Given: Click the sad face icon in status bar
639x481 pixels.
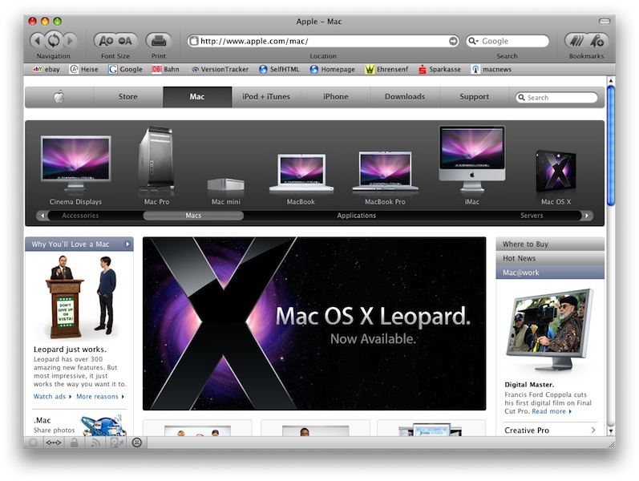Looking at the screenshot, I should 137,443.
